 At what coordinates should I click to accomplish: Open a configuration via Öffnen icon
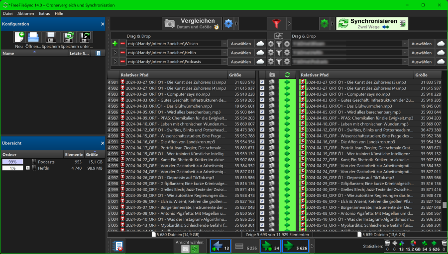click(x=33, y=37)
